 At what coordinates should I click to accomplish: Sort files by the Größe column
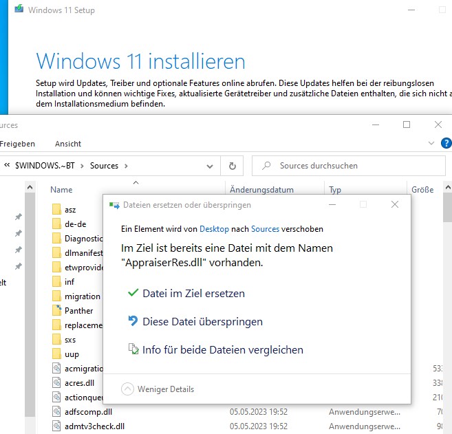click(x=422, y=190)
